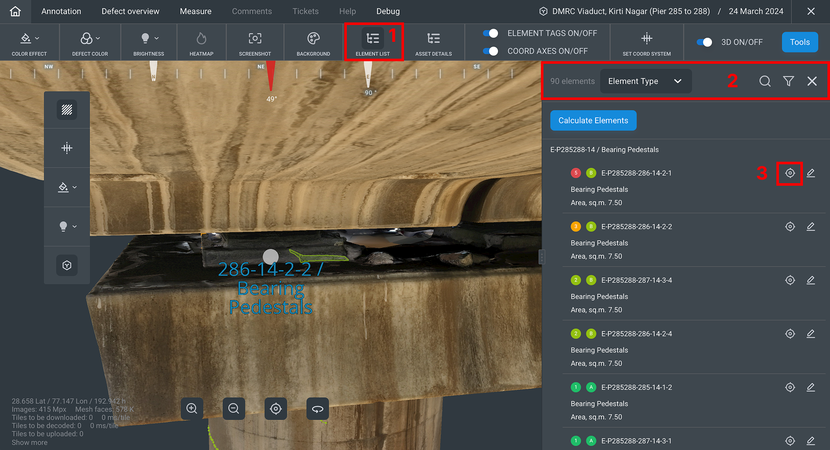830x450 pixels.
Task: Open the Comments tab
Action: click(x=252, y=11)
